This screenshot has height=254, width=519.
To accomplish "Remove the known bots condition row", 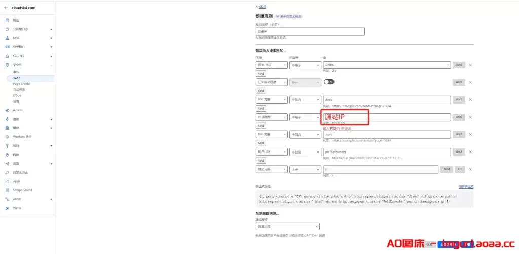I will (x=470, y=82).
